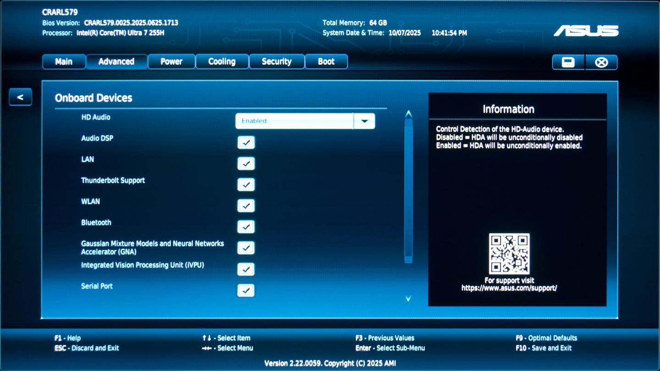
Task: Open the Main tab
Action: [64, 62]
